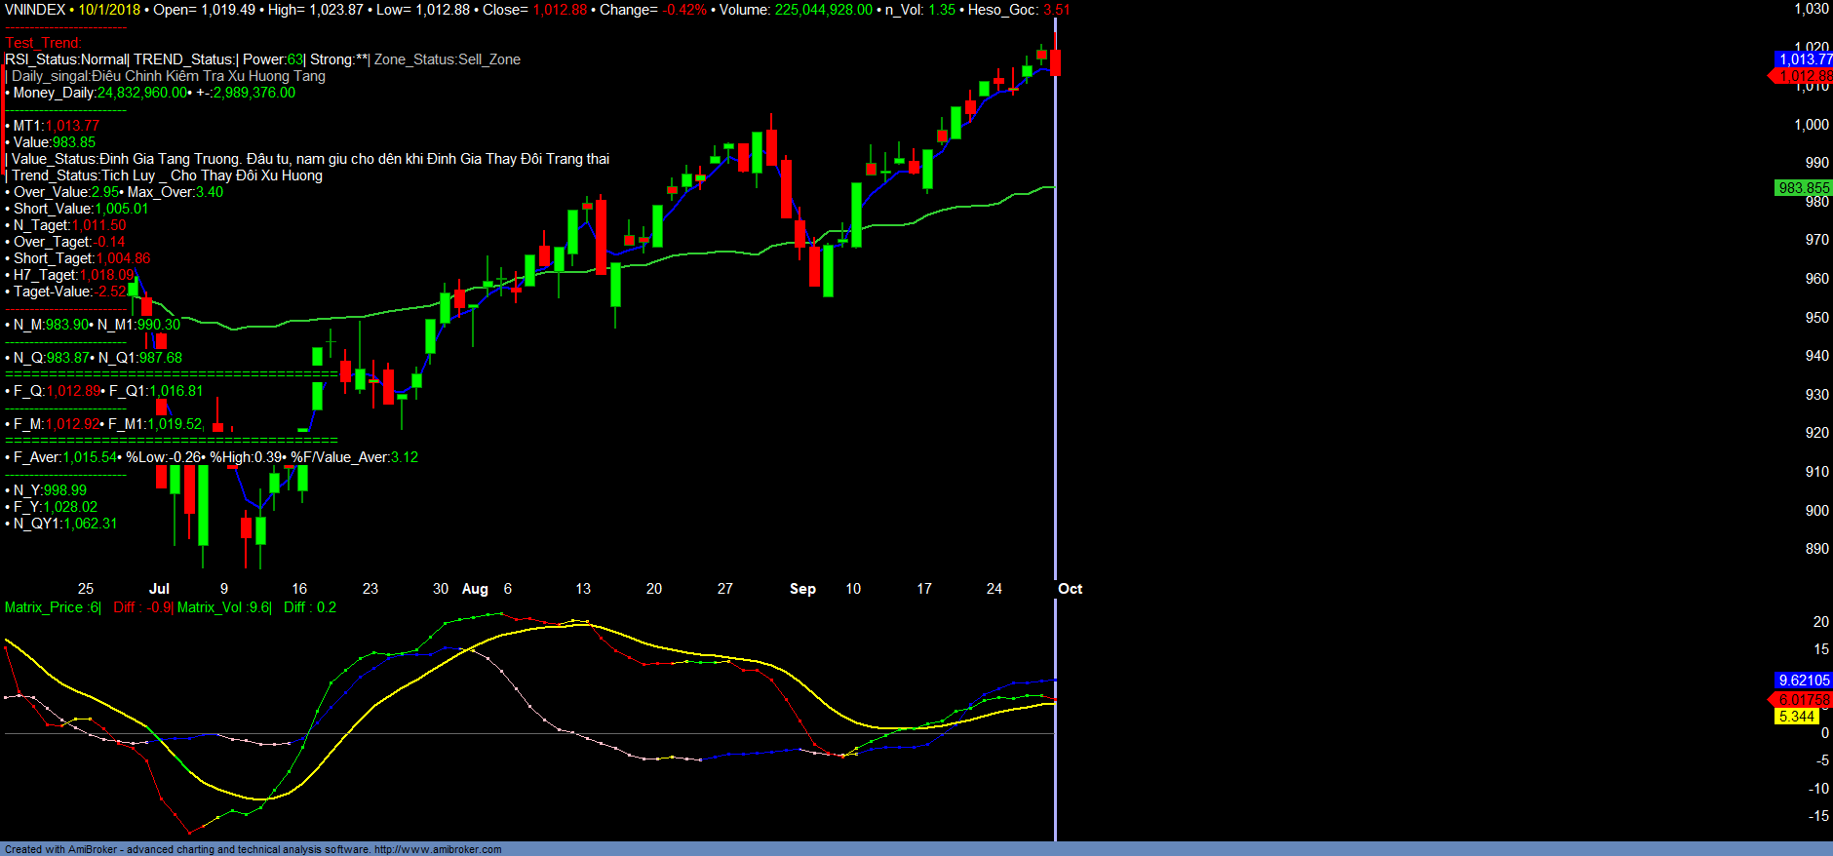Click the Sep label on date axis

802,589
